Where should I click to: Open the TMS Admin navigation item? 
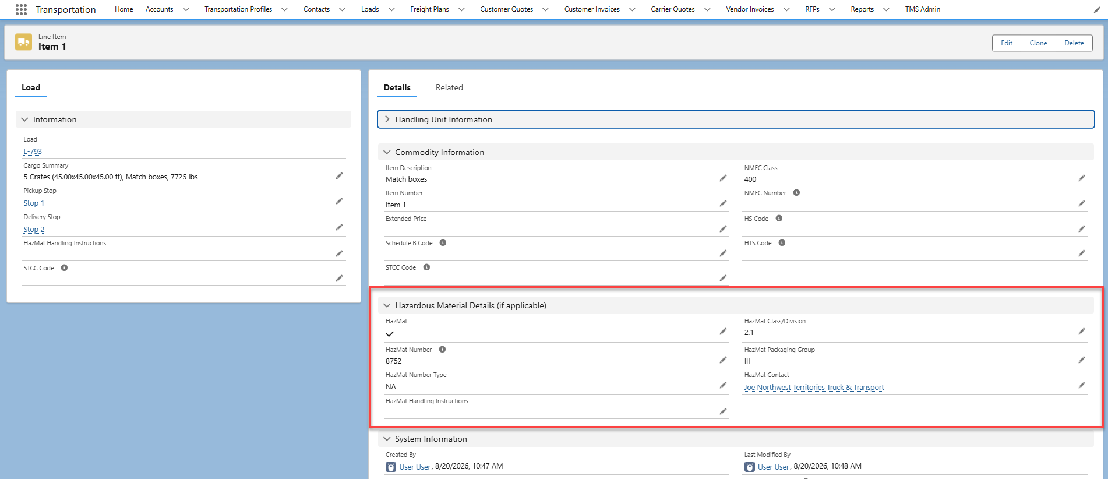922,9
